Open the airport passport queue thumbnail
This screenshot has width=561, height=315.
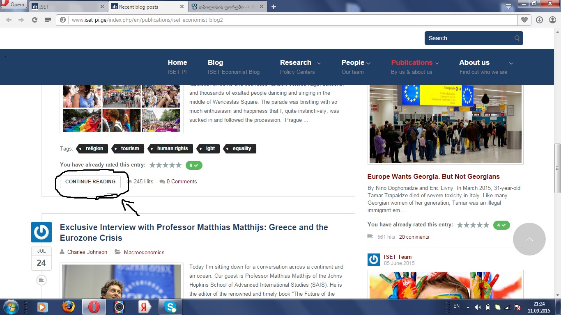pos(446,124)
